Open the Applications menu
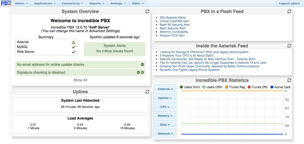This screenshot has width=304, height=144. (x=45, y=3)
